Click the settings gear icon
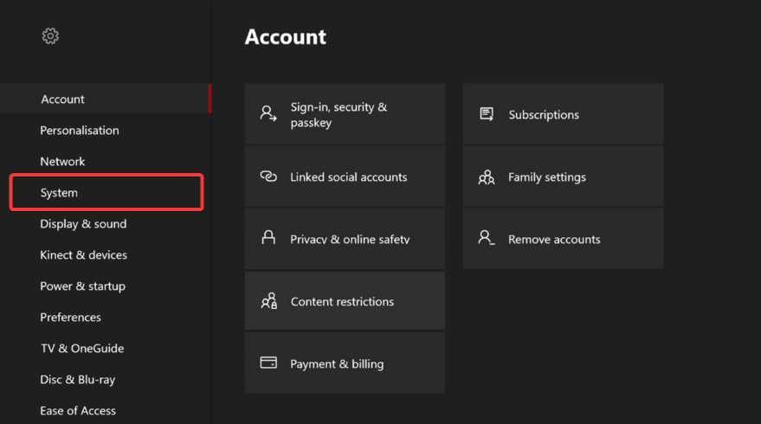 50,35
